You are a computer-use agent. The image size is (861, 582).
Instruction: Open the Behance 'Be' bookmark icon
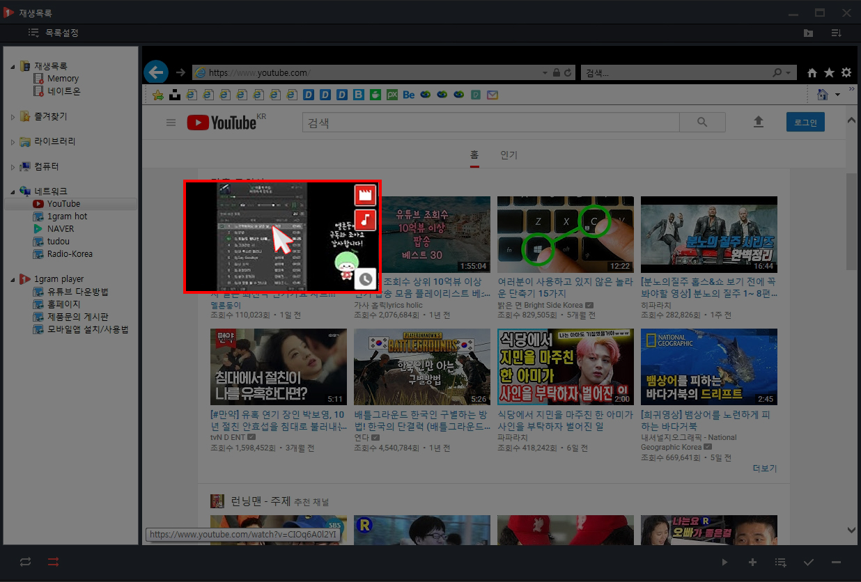(409, 95)
